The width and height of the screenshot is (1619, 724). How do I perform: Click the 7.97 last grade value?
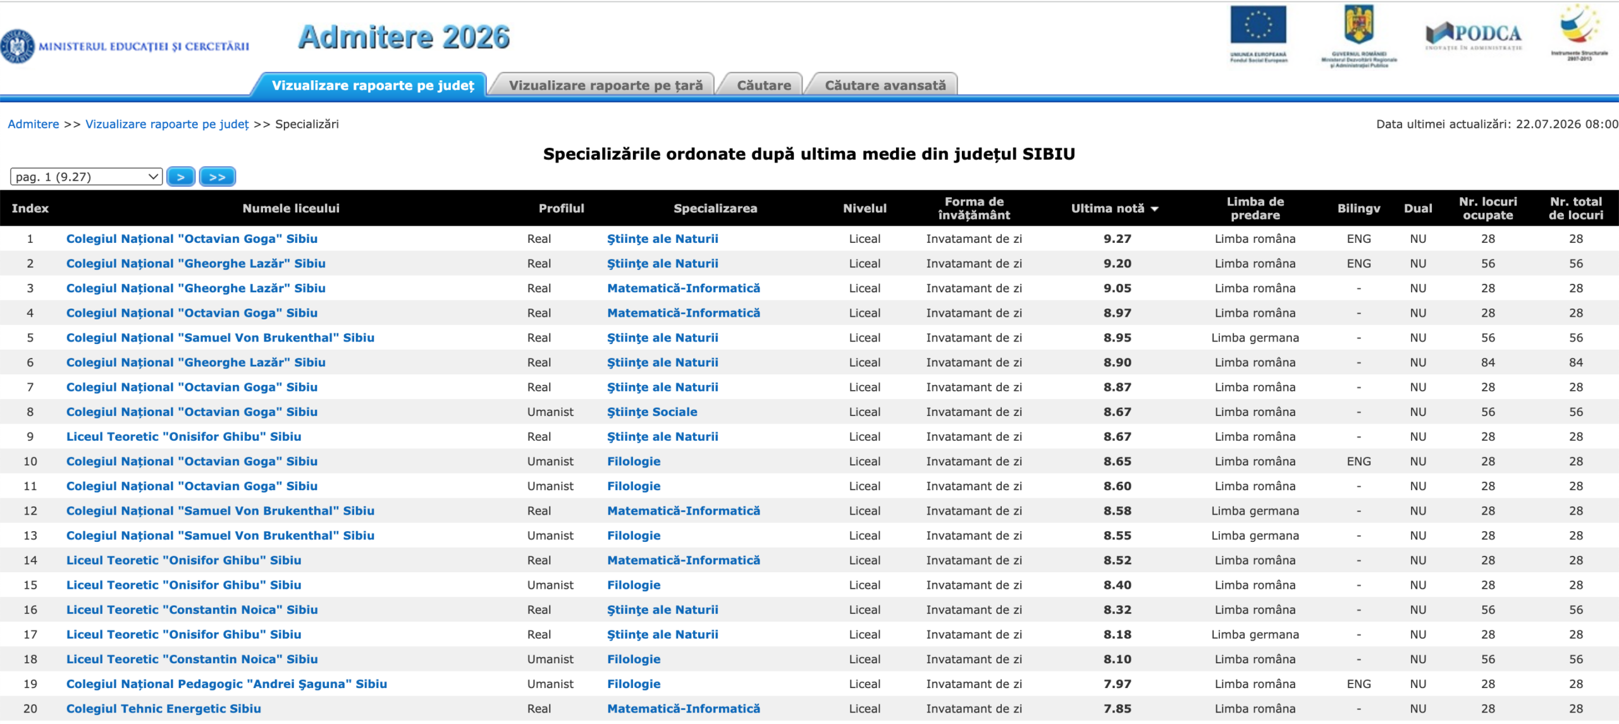[1117, 684]
